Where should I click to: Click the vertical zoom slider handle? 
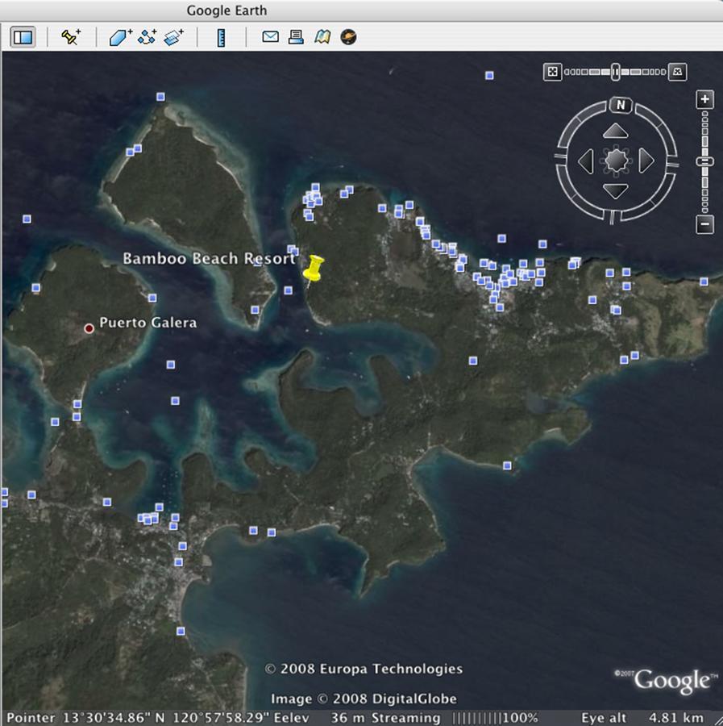(x=704, y=161)
